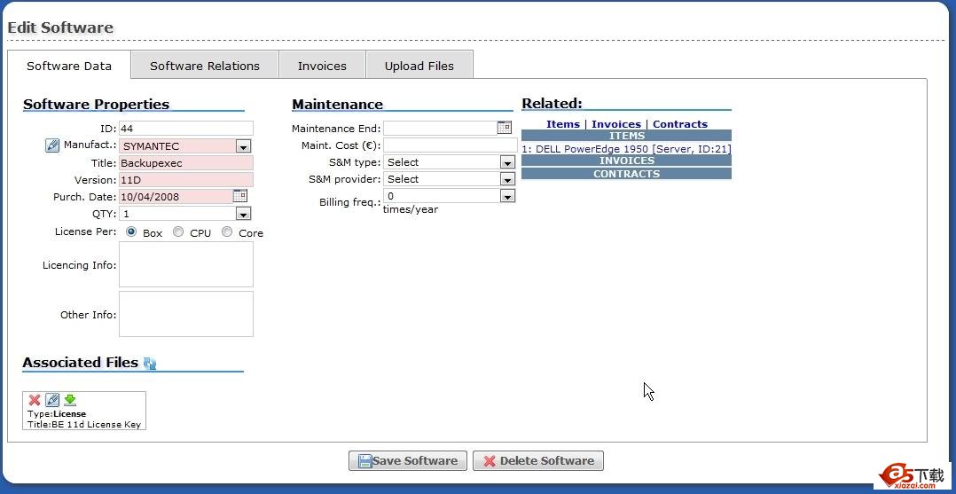956x494 pixels.
Task: Select the CPU license radio button
Action: coord(178,232)
